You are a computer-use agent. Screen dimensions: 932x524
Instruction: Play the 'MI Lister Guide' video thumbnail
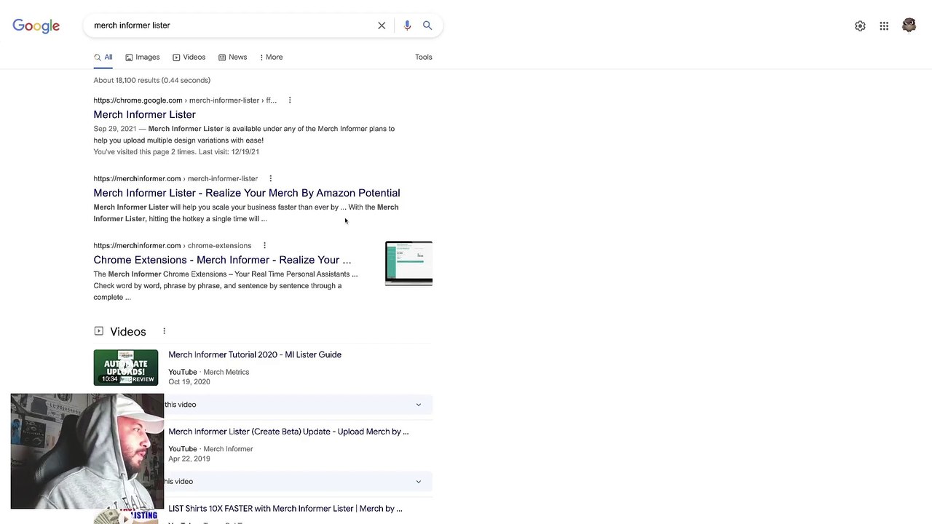coord(125,368)
